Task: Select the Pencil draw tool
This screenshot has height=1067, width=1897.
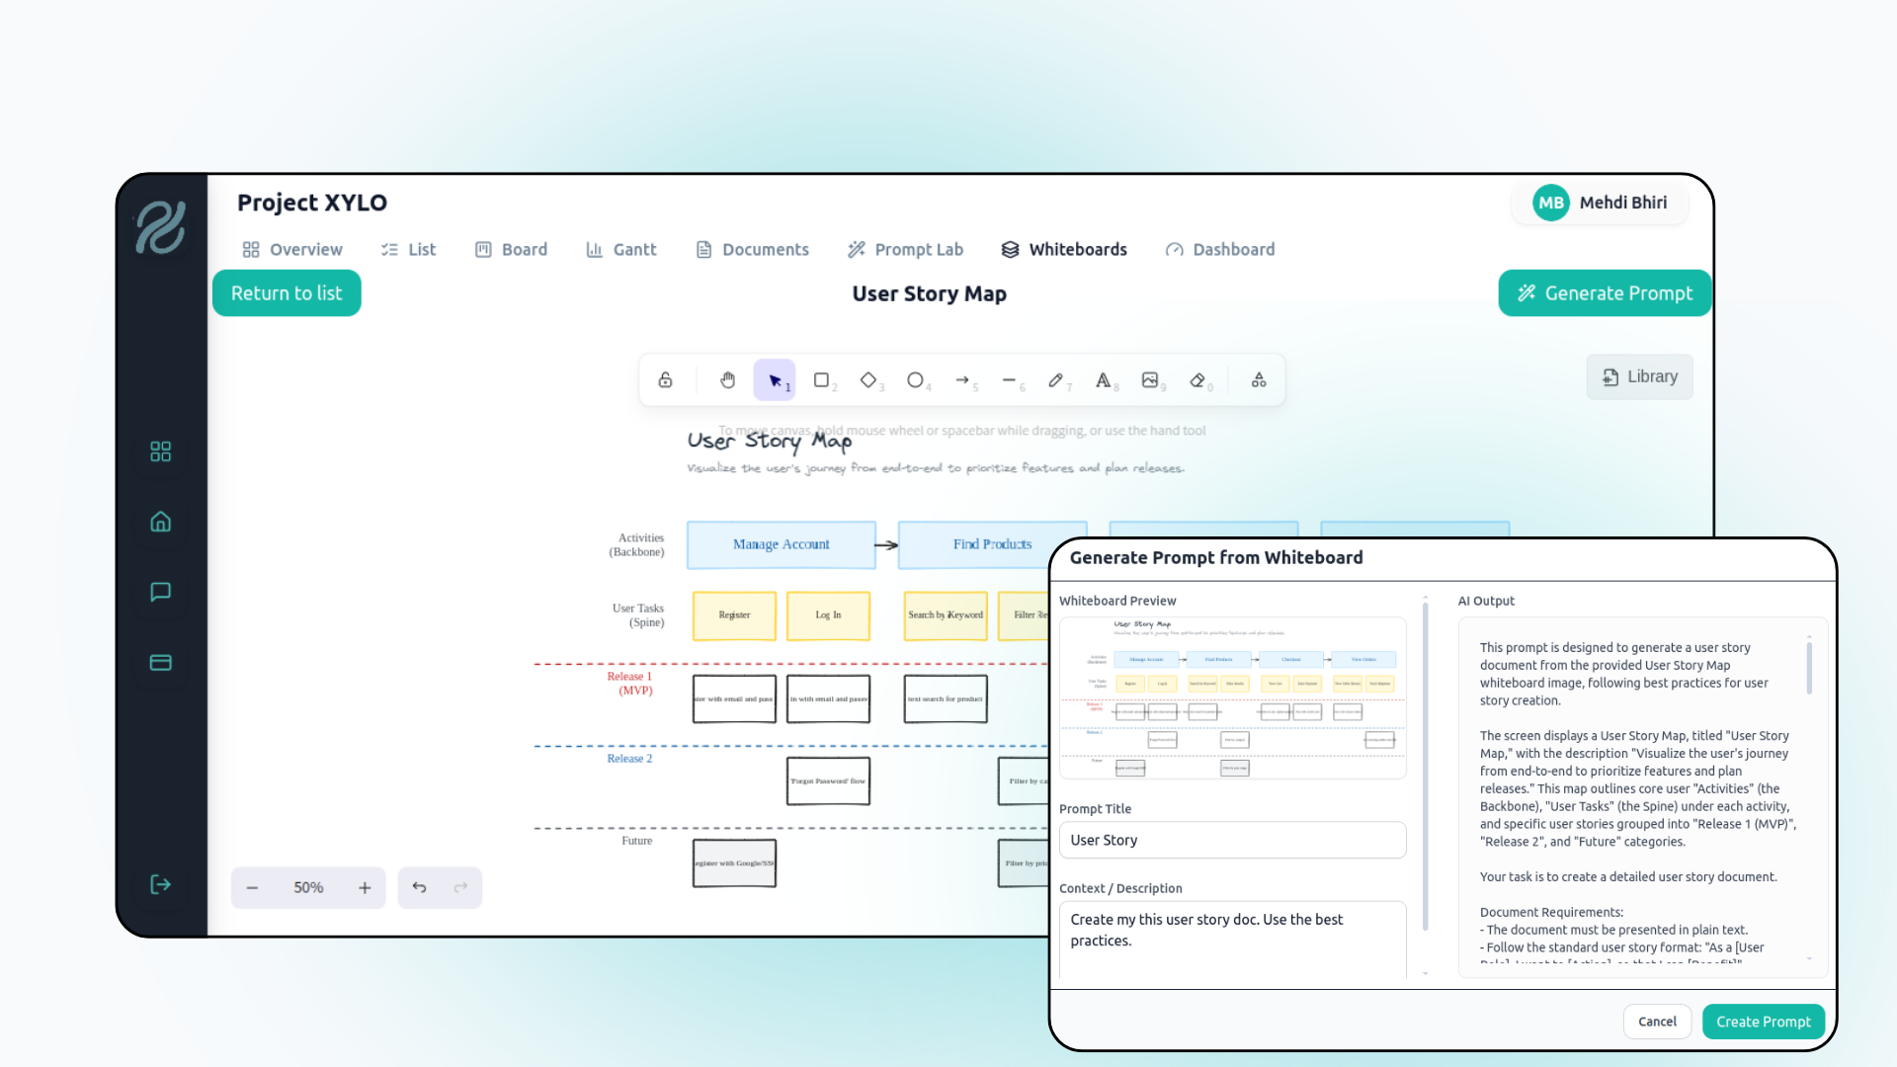Action: click(1056, 379)
